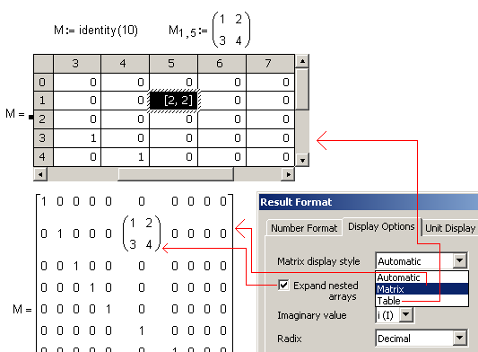This screenshot has height=352, width=478.
Task: Click column header 3 in the table
Action: pos(77,64)
